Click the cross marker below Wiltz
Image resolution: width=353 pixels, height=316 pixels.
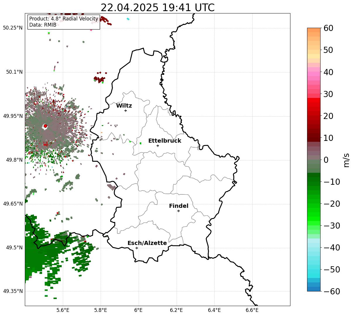pos(125,110)
